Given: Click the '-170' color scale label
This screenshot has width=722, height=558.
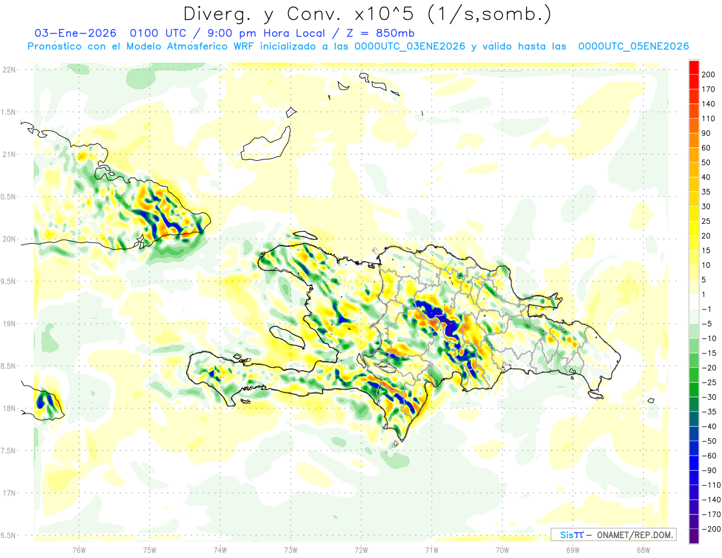Looking at the screenshot, I should tap(710, 515).
